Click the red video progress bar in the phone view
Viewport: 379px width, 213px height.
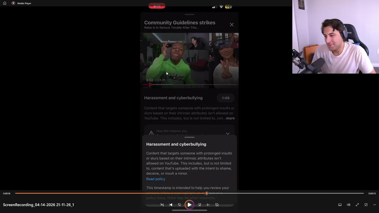[189, 85]
